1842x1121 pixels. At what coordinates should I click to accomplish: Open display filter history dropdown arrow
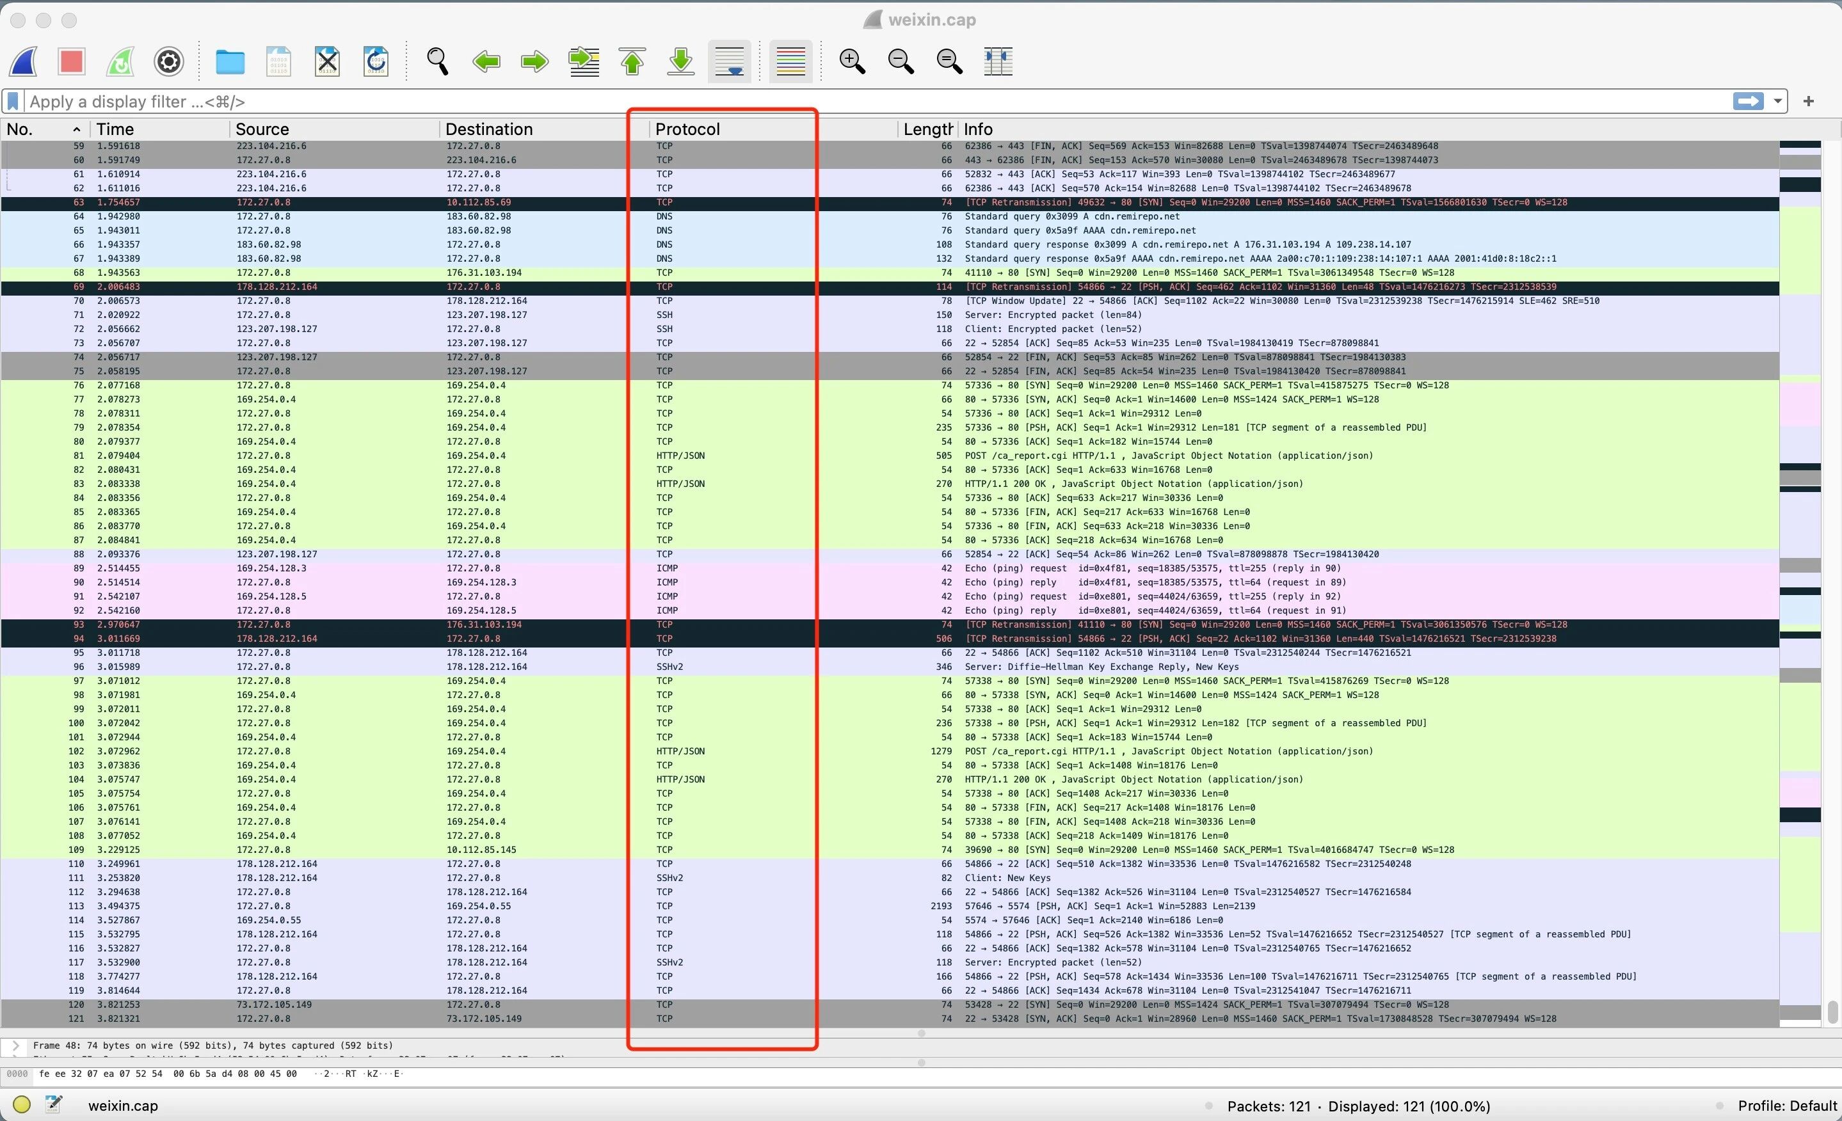[1778, 101]
